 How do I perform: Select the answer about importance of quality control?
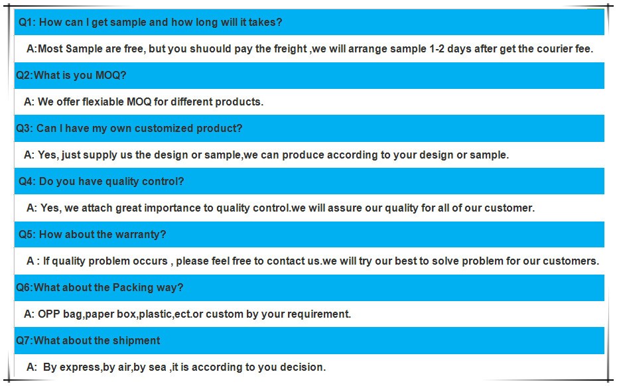[280, 208]
